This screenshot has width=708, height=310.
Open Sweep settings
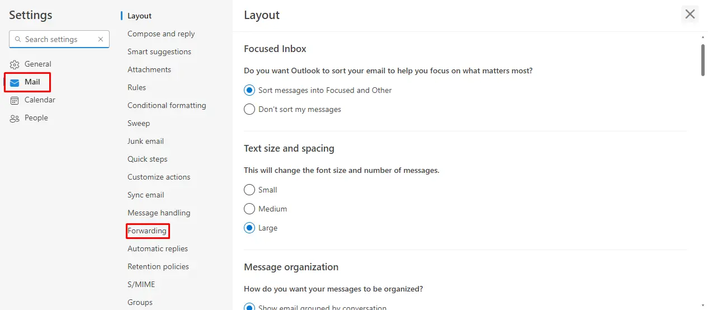pos(139,124)
